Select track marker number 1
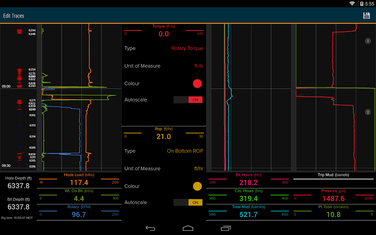The height and width of the screenshot is (235, 376). (x=368, y=41)
